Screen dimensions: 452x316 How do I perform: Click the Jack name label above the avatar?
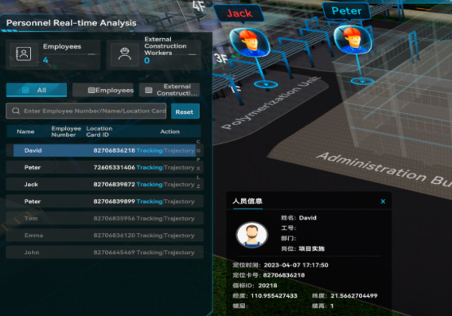[239, 13]
